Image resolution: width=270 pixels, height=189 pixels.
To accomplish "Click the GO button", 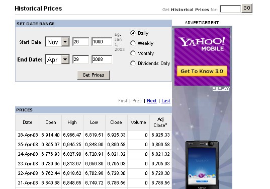I will 247,8.
